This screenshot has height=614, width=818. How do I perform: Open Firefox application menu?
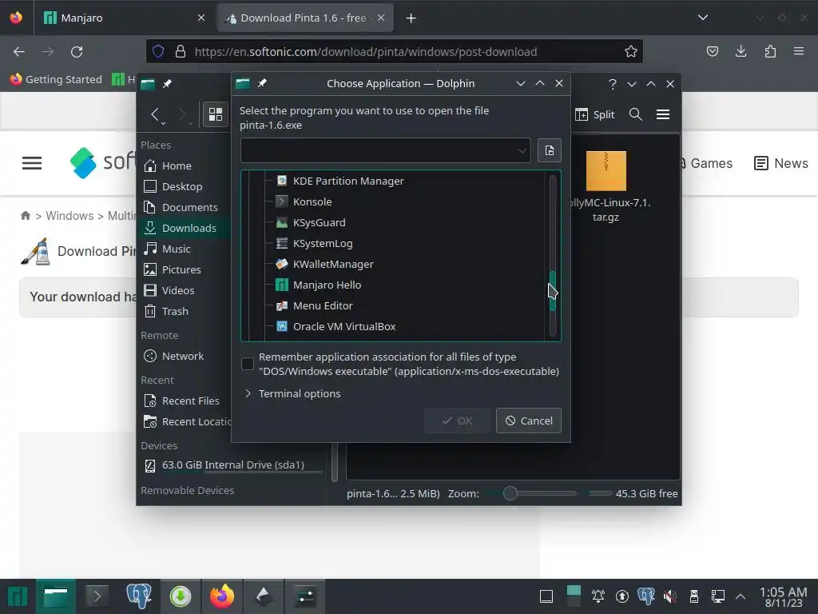click(x=799, y=51)
